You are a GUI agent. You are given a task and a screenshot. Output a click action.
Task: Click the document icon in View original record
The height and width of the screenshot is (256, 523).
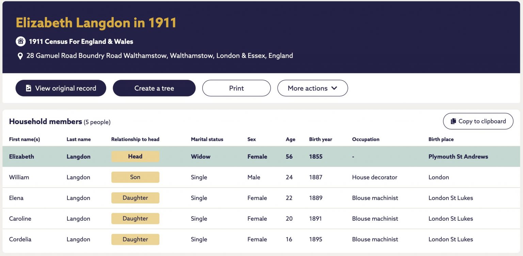(x=29, y=88)
